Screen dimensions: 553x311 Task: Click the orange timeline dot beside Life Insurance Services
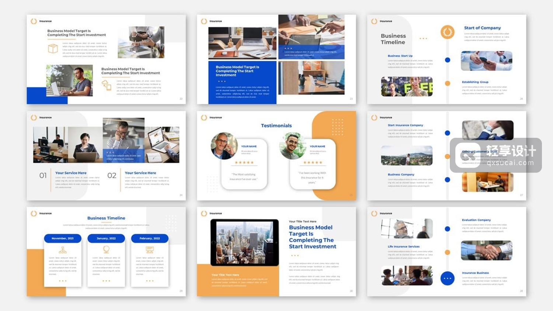click(x=448, y=252)
